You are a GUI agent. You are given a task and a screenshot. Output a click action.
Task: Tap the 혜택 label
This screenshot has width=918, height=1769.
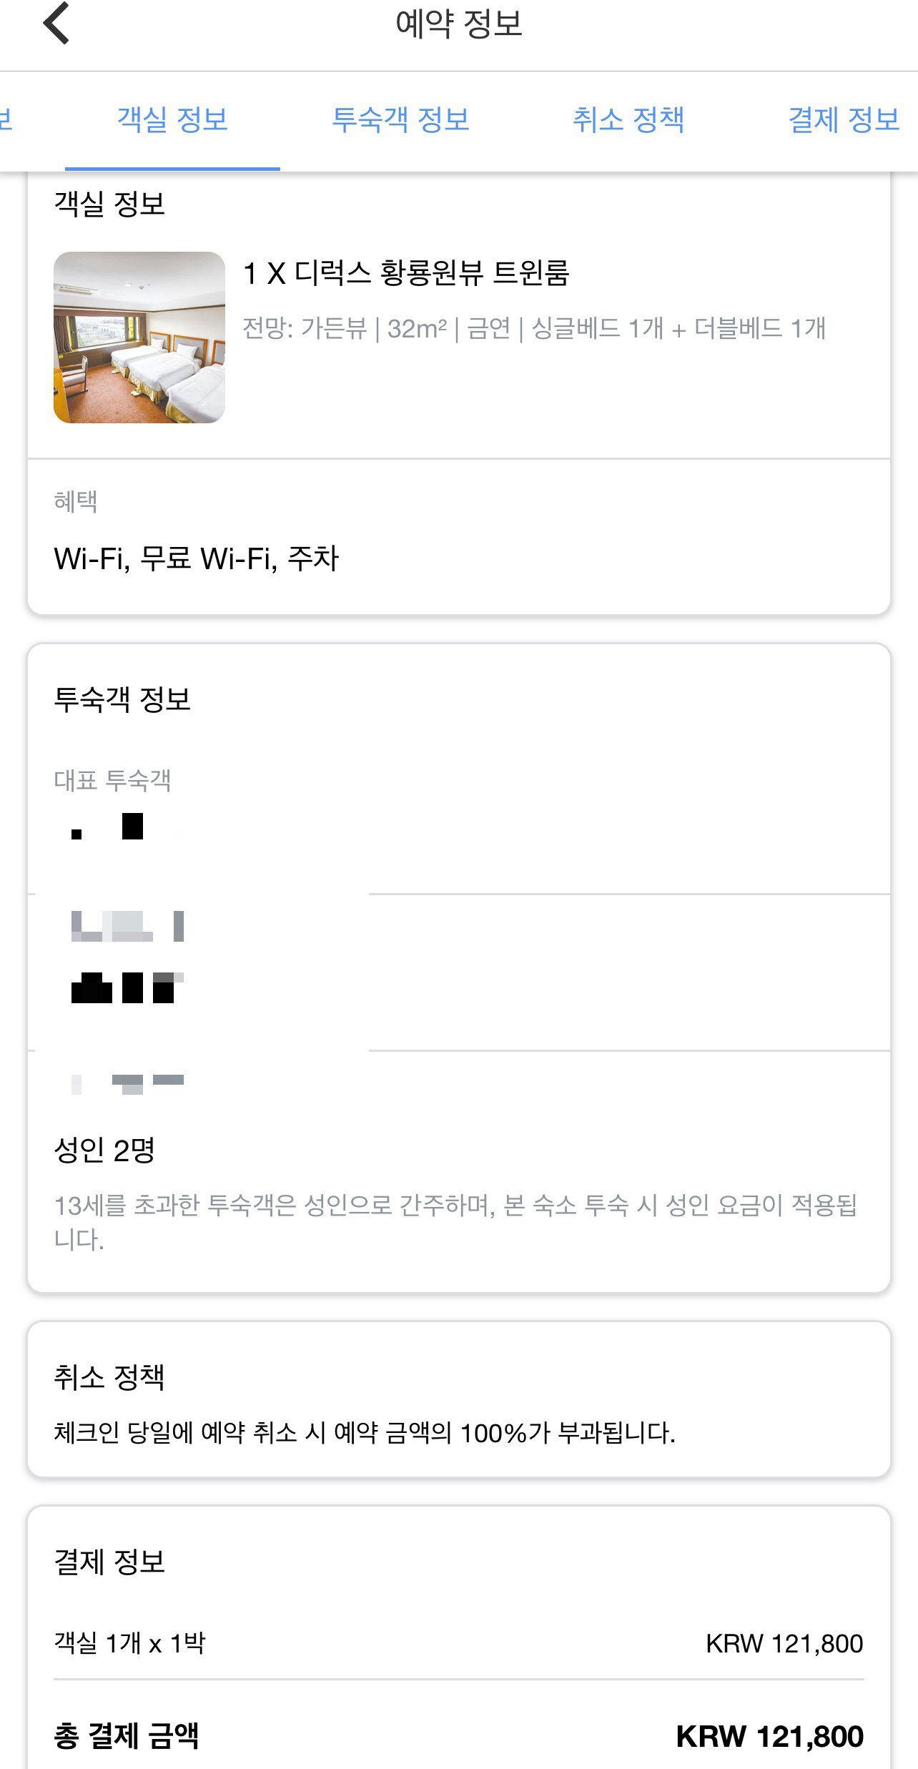[x=76, y=501]
